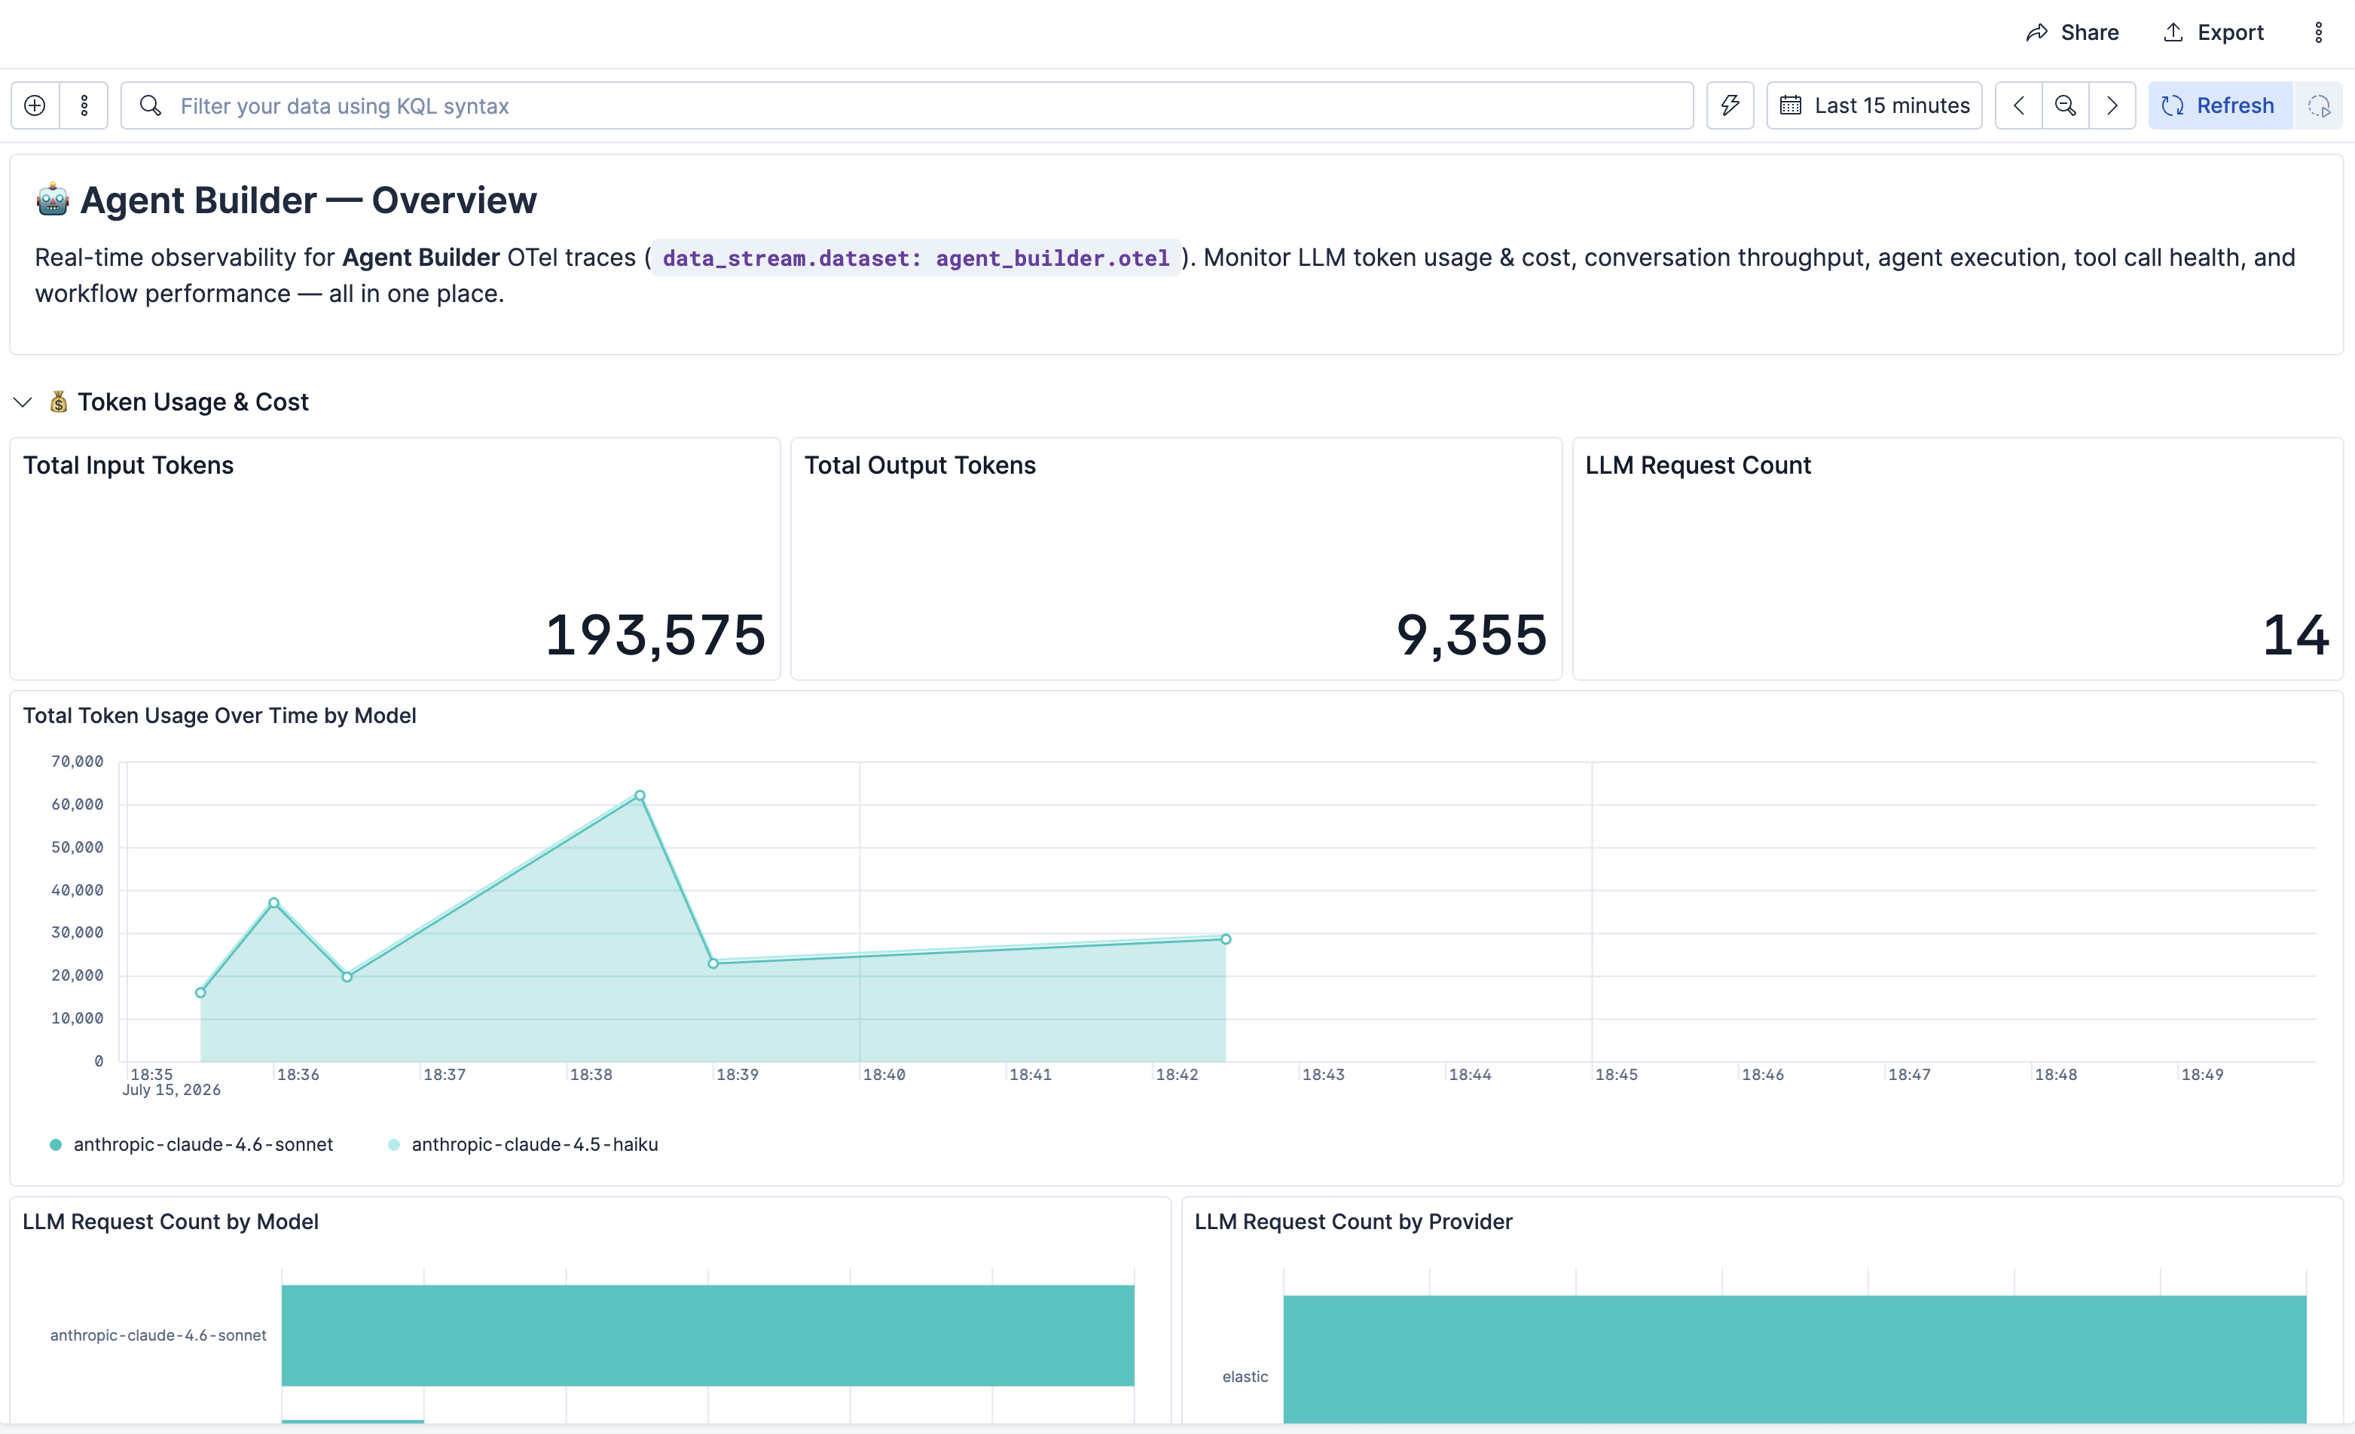Click the money bag icon by Token Usage
This screenshot has width=2355, height=1434.
(58, 402)
